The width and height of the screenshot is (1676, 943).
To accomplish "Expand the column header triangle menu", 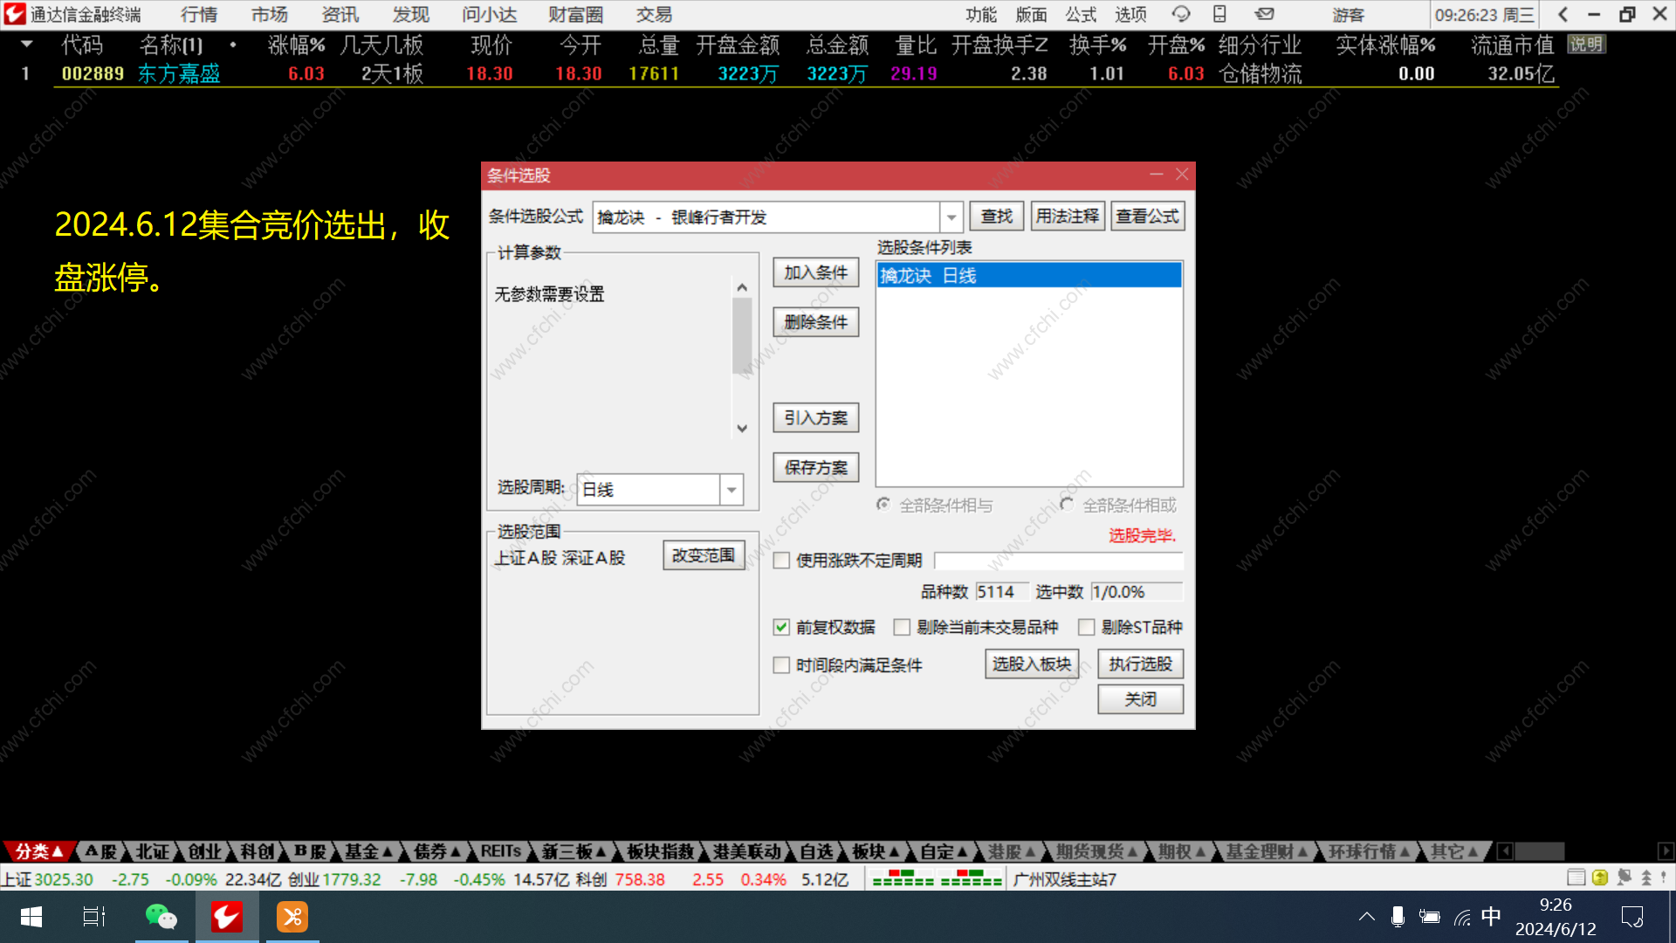I will pyautogui.click(x=26, y=44).
